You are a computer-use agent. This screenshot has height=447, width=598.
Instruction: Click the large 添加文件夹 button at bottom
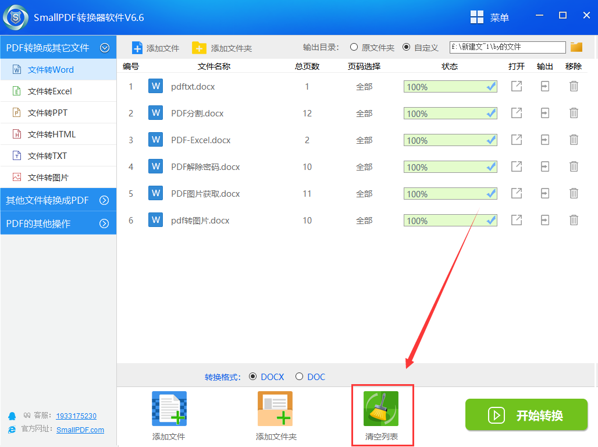[276, 416]
